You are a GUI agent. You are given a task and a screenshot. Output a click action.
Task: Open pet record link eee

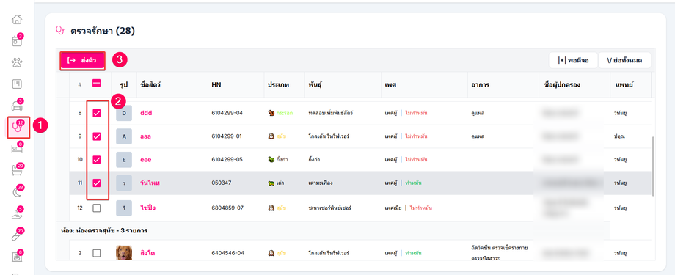point(145,160)
